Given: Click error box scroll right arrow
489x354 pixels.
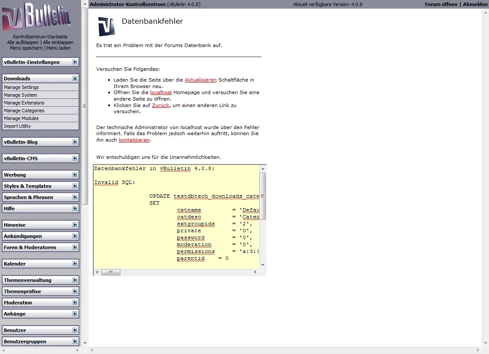Looking at the screenshot, I should (x=256, y=272).
